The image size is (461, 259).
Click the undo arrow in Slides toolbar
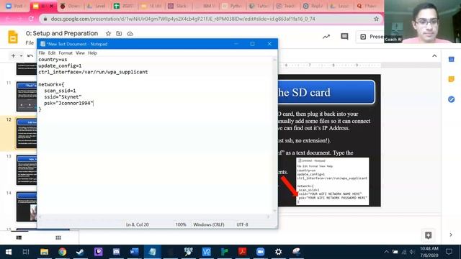(x=30, y=55)
